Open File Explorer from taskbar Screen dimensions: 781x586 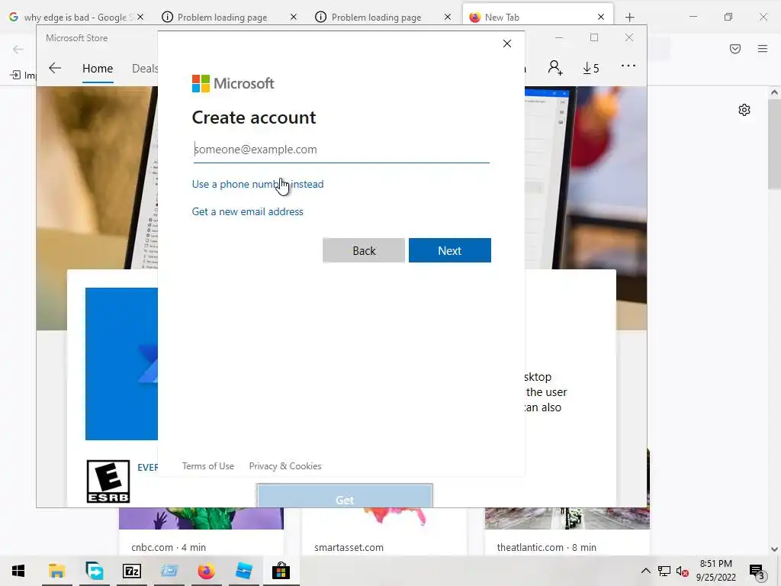(56, 571)
